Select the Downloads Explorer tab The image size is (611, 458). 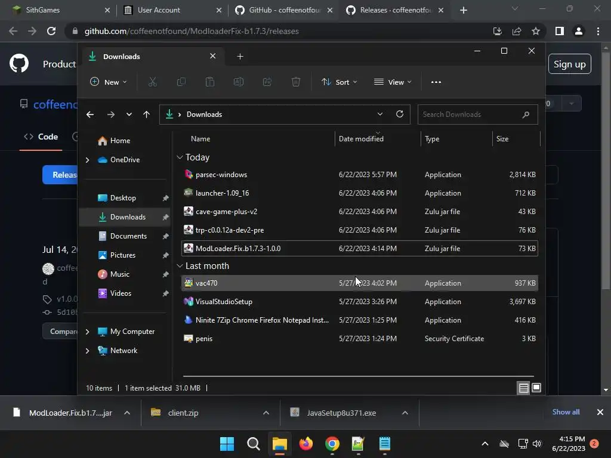(152, 57)
